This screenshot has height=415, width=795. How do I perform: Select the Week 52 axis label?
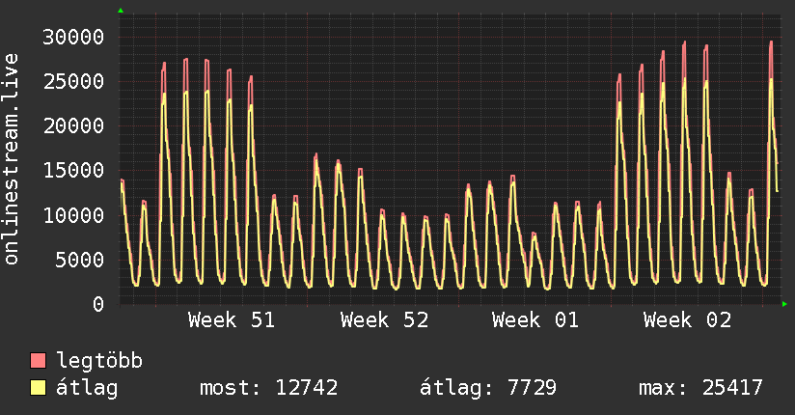384,320
